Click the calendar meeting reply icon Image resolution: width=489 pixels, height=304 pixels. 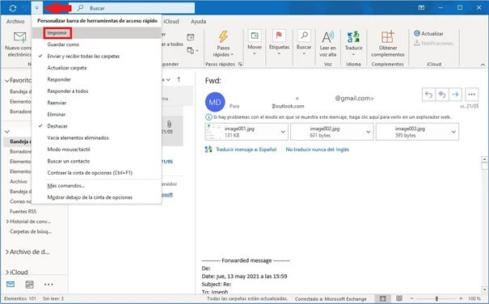pyautogui.click(x=190, y=37)
